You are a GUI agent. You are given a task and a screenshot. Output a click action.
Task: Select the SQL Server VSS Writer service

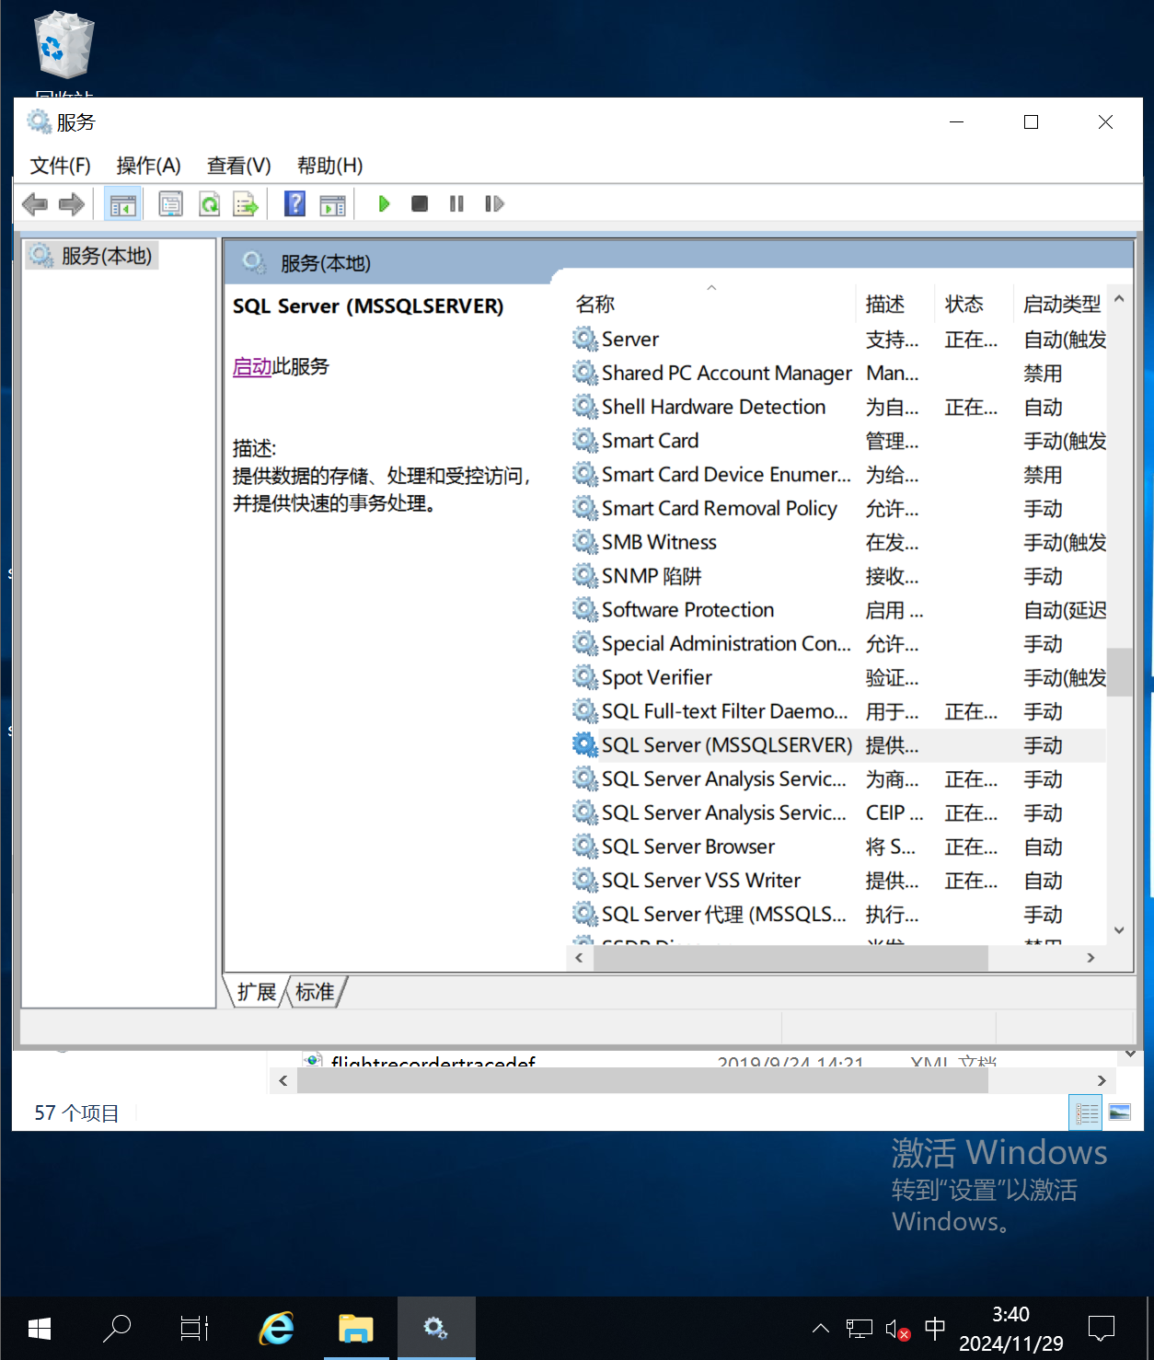pos(838,882)
